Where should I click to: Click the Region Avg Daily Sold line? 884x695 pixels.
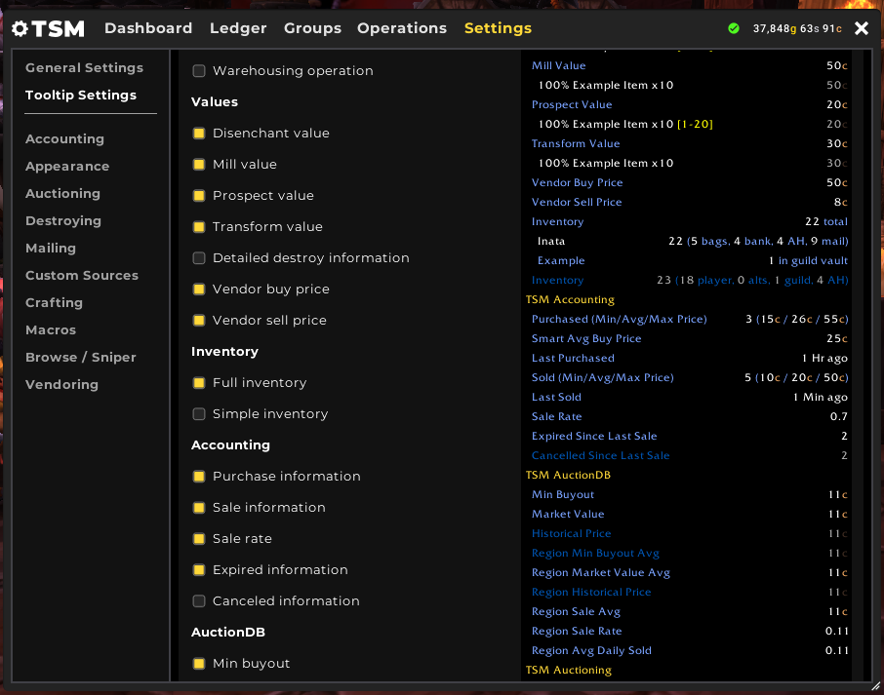pos(689,650)
